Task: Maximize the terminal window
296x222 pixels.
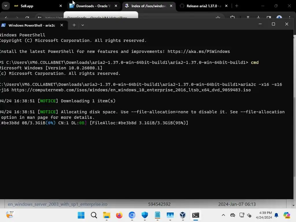Action: point(273,24)
